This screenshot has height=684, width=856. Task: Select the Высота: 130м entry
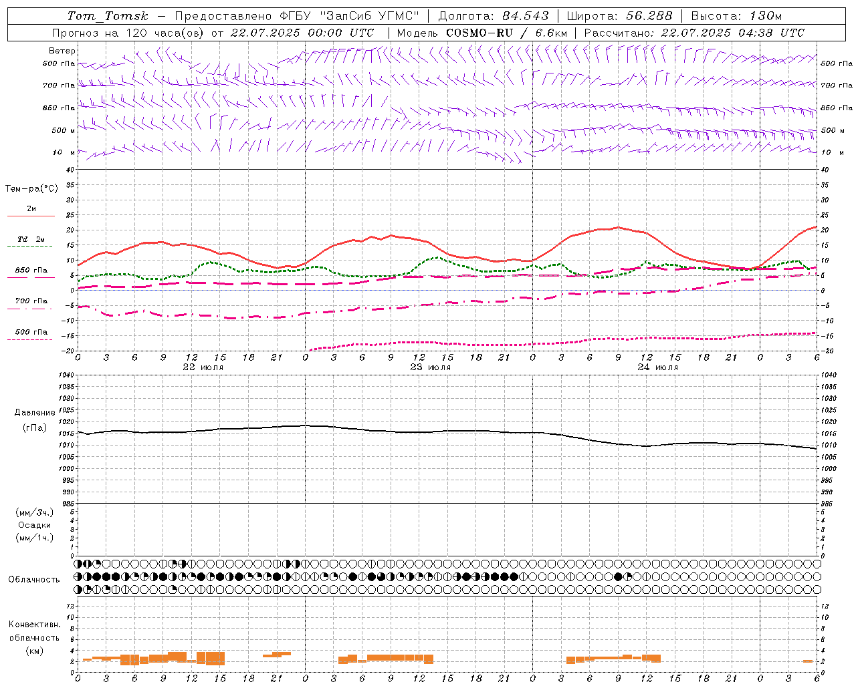click(x=736, y=16)
